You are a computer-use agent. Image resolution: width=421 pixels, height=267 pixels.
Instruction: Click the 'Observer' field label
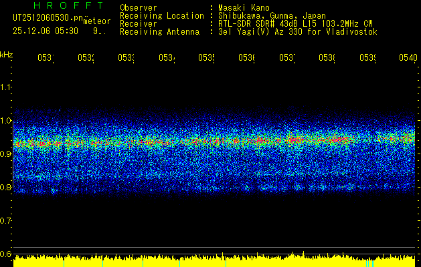pos(139,8)
